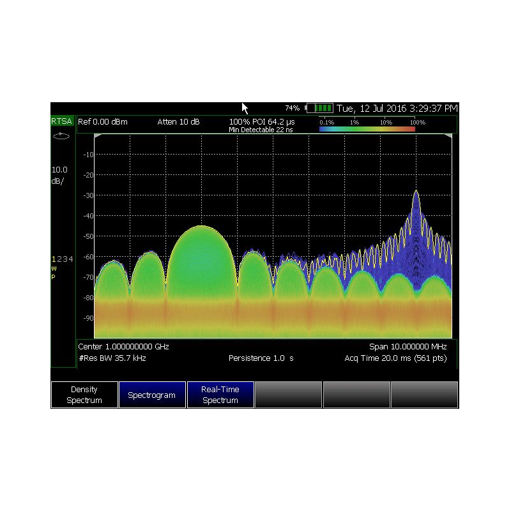Click the P trace detector indicator

pyautogui.click(x=53, y=277)
